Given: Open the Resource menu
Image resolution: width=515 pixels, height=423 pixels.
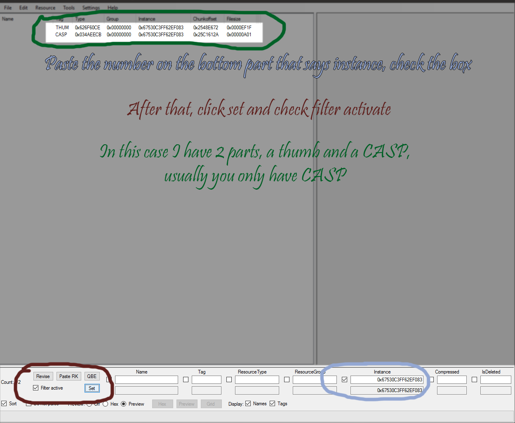Looking at the screenshot, I should click(x=45, y=7).
